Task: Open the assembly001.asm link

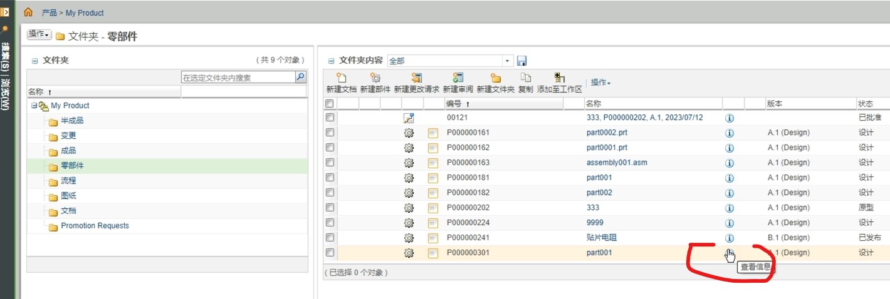Action: click(x=617, y=163)
